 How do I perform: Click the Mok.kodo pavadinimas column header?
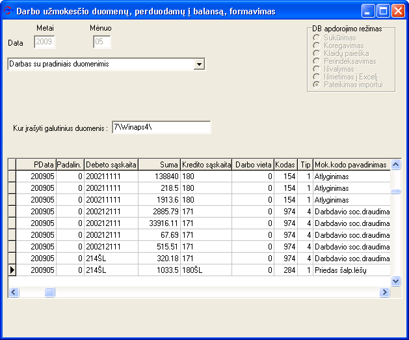coord(352,165)
